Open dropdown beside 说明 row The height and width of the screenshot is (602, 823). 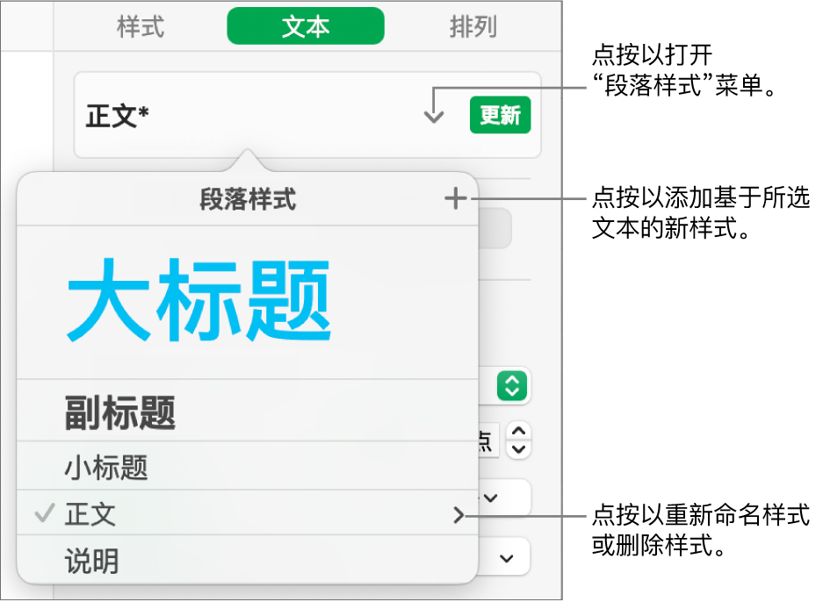[x=504, y=558]
